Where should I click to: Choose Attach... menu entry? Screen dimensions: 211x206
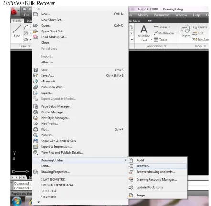coord(47,62)
